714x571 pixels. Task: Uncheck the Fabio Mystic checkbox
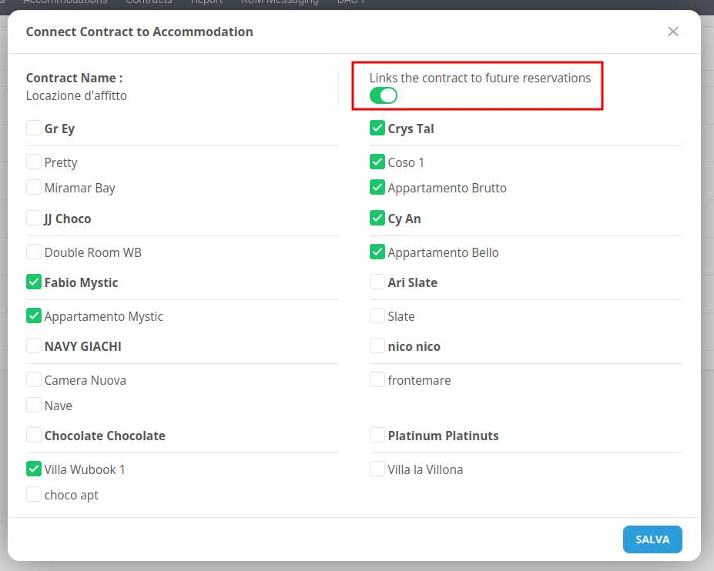pyautogui.click(x=34, y=282)
